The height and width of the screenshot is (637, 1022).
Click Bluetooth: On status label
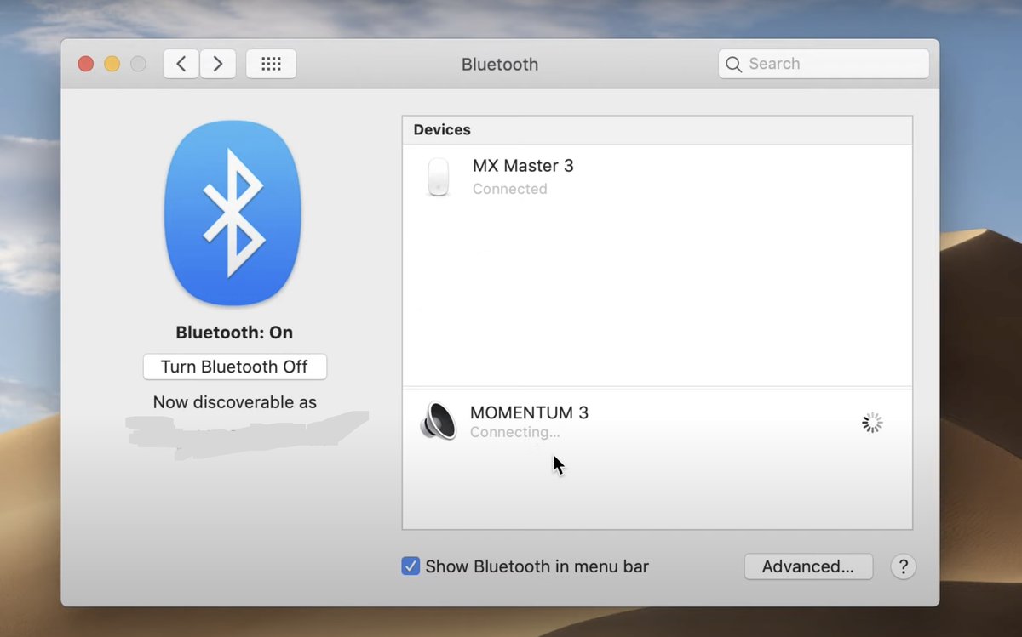tap(234, 333)
